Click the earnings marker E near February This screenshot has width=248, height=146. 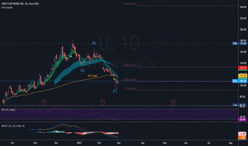click(x=102, y=102)
